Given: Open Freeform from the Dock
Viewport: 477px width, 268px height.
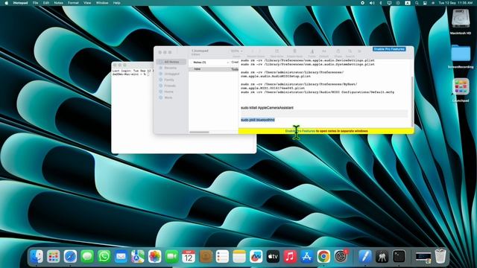Looking at the screenshot, I should click(256, 256).
